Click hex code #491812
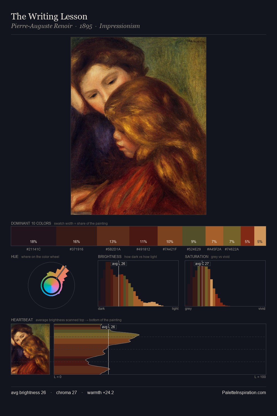This screenshot has width=277, height=416. point(143,249)
